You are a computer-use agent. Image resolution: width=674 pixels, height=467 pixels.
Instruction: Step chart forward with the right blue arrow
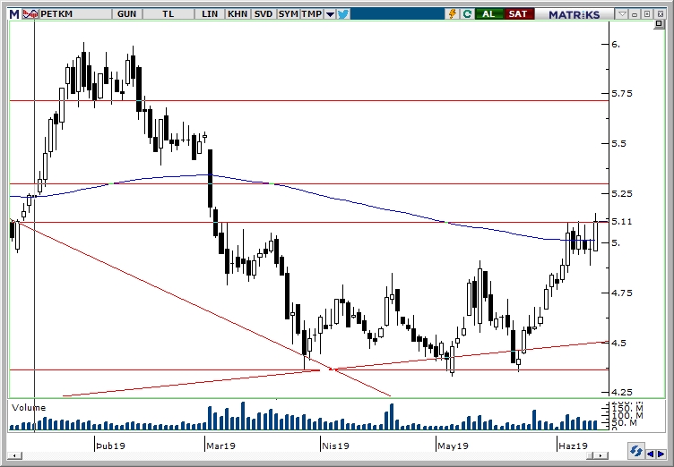661,454
